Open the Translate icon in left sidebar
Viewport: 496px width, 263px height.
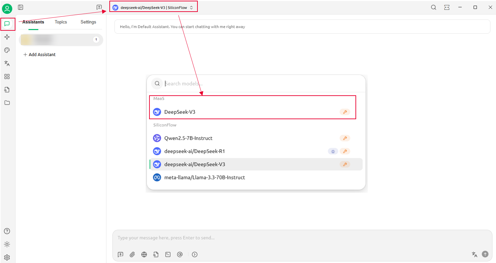click(x=7, y=63)
